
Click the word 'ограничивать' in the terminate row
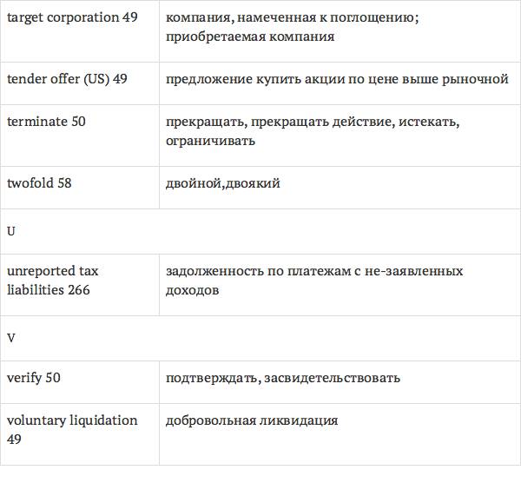210,140
